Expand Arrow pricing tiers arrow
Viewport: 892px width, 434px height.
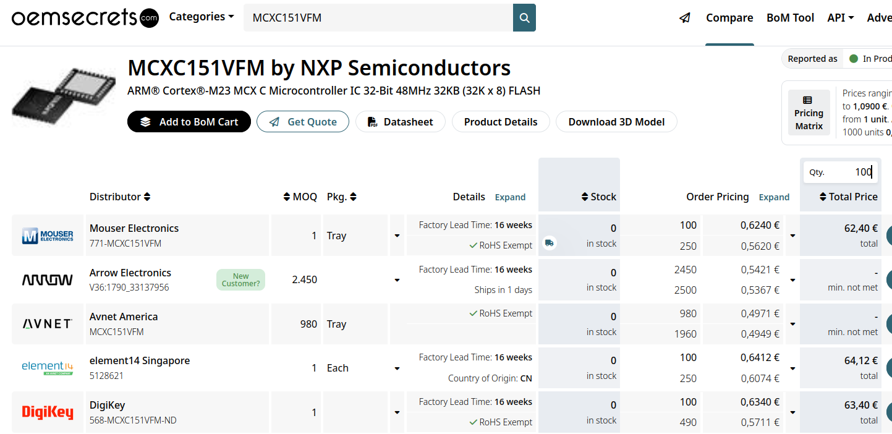(792, 280)
